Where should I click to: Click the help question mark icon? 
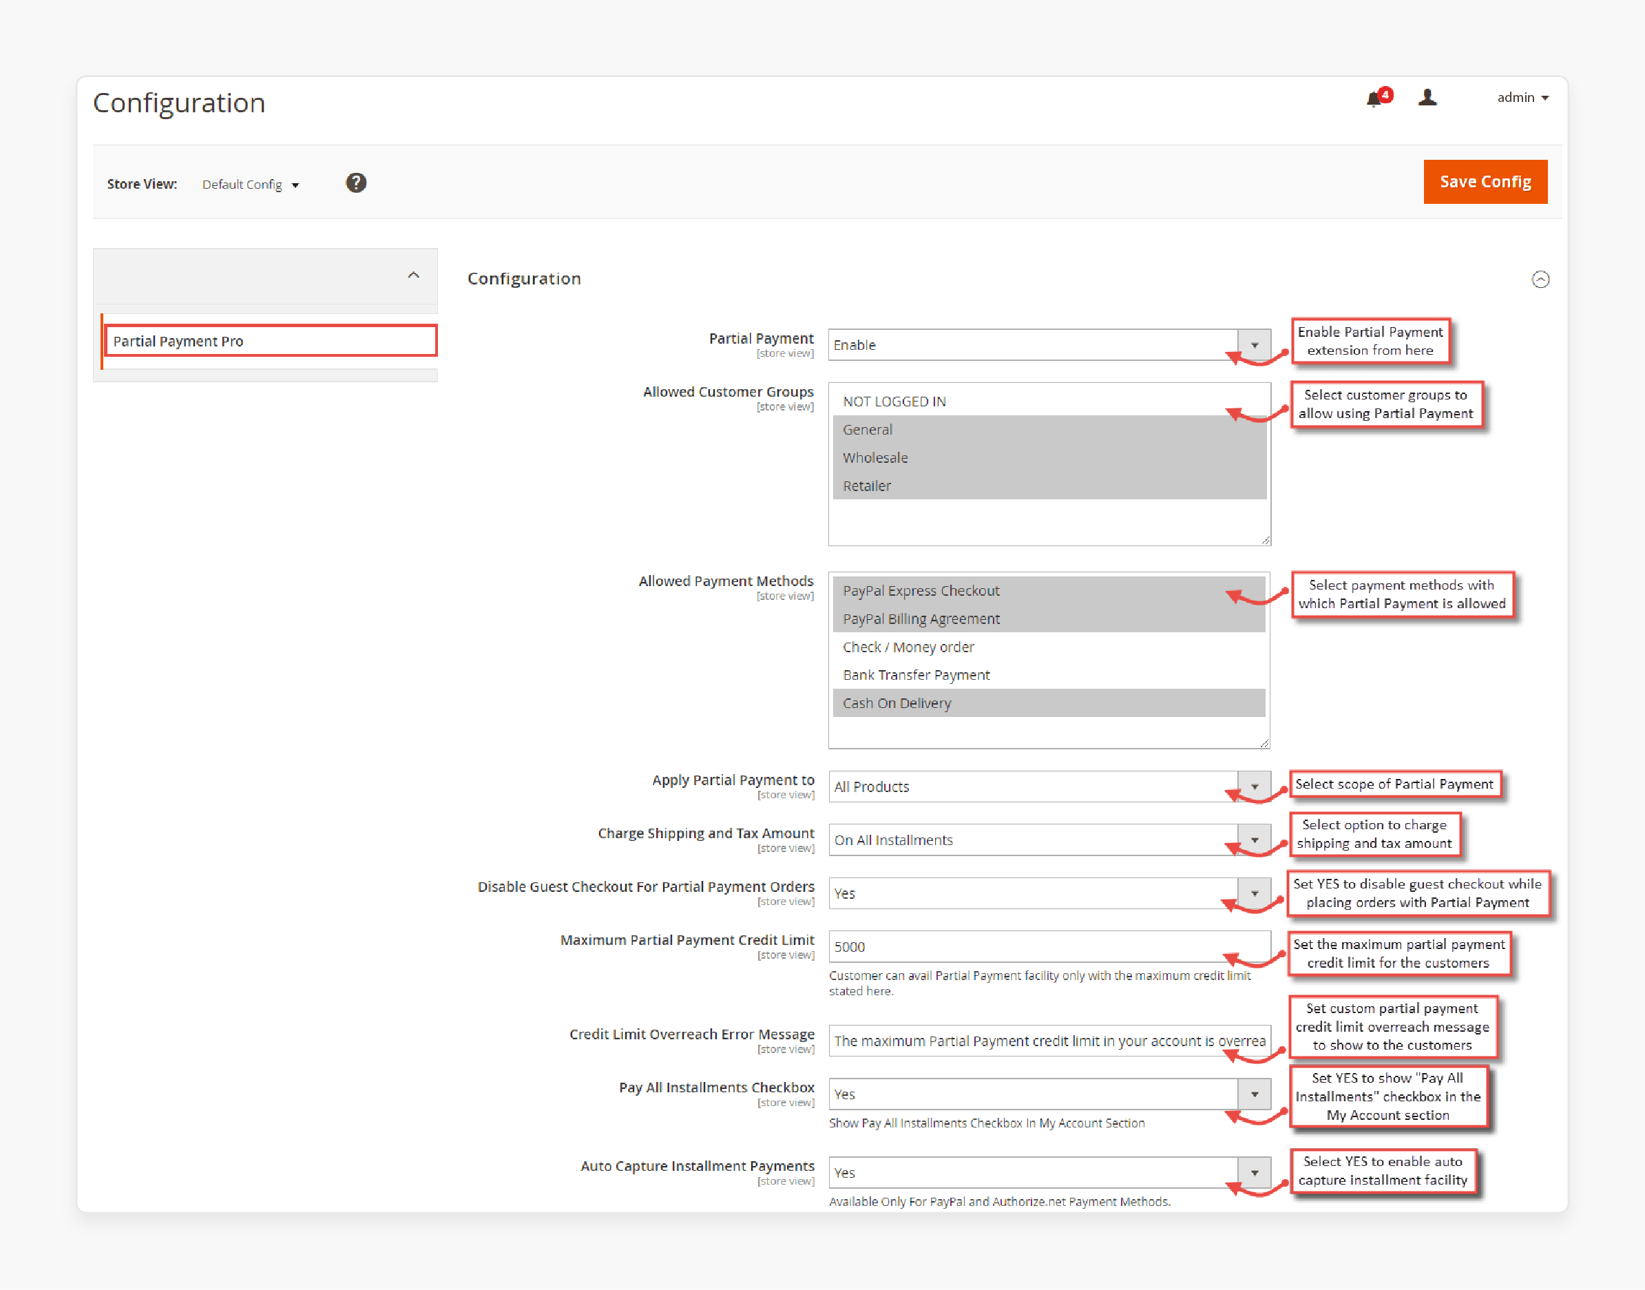point(355,183)
